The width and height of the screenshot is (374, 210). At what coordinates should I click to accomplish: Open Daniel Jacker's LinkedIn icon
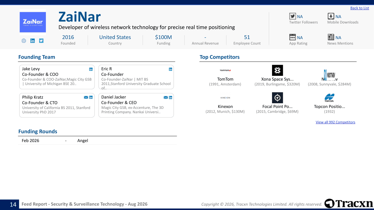point(171,97)
